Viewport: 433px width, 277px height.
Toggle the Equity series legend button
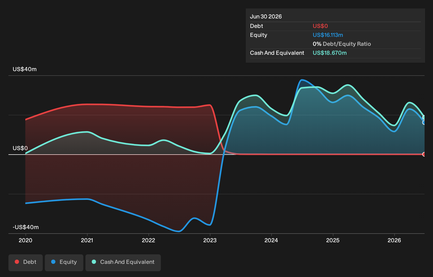(x=64, y=263)
